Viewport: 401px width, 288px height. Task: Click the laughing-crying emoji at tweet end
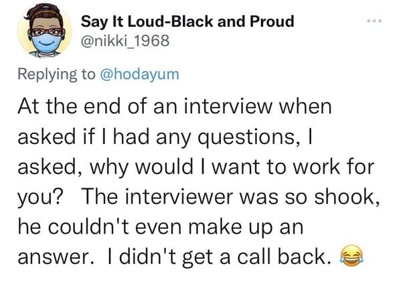pyautogui.click(x=351, y=256)
